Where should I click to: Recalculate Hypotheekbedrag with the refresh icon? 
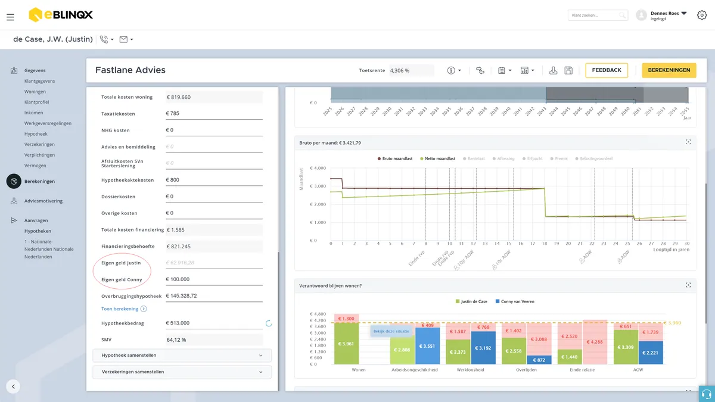click(269, 323)
